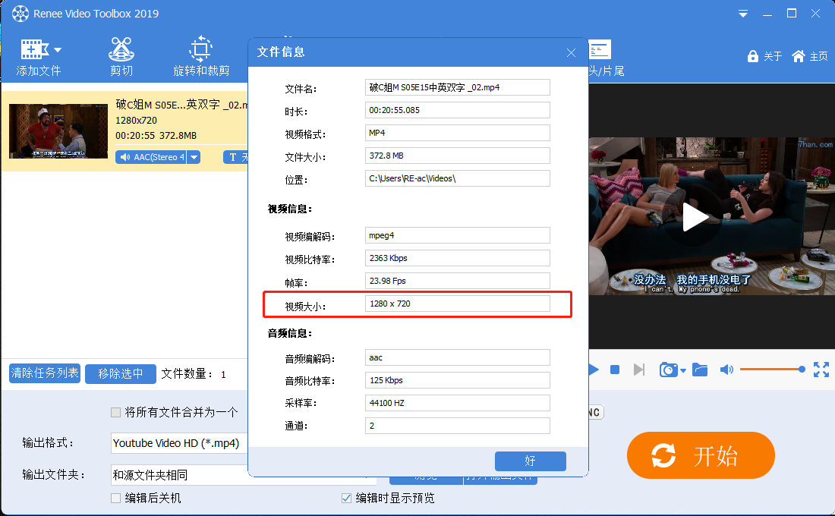This screenshot has width=835, height=516.
Task: Click the audio bitrate field 125 Kbps
Action: pos(458,380)
